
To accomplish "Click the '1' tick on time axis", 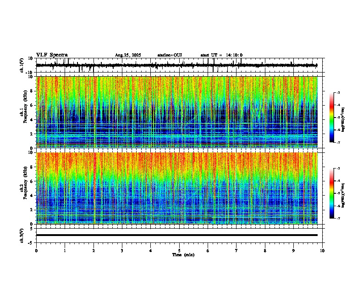I will pos(65,251).
